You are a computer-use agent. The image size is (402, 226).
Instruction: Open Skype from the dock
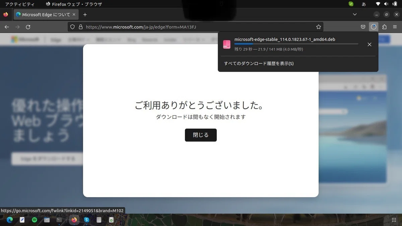click(87, 220)
